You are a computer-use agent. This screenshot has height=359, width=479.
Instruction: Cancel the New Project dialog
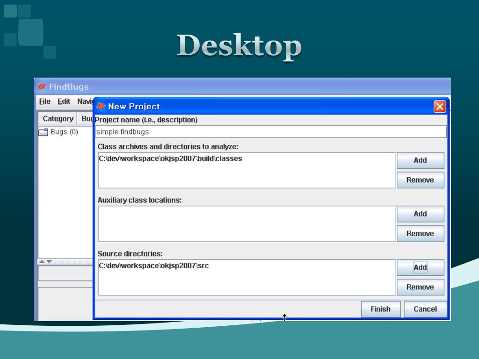(x=425, y=309)
